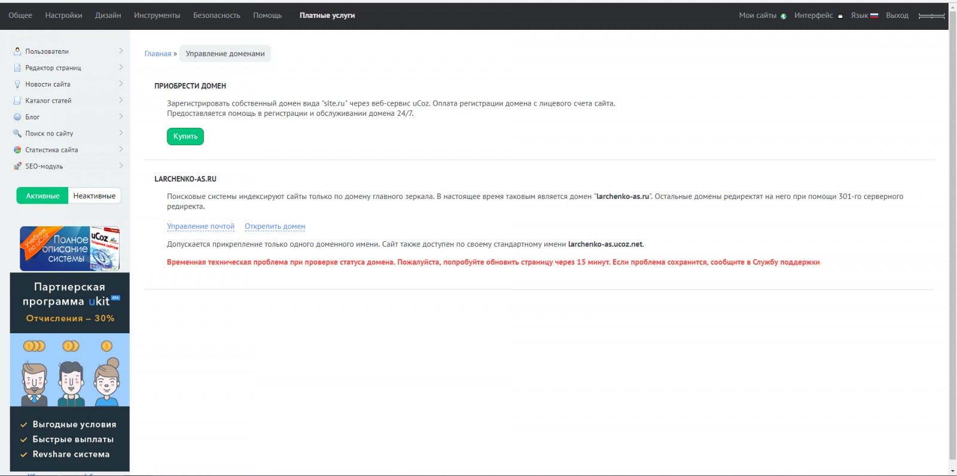957x476 pixels.
Task: Click the Пользователи user icon in sidebar
Action: (x=17, y=51)
